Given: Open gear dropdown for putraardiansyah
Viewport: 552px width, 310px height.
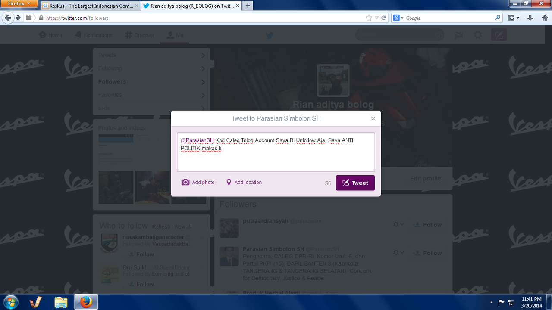Looking at the screenshot, I should click(398, 225).
